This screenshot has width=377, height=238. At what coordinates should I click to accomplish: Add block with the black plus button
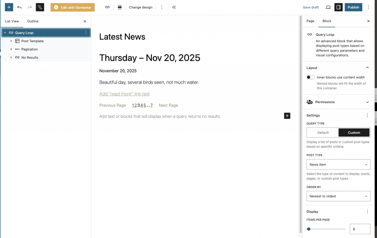(287, 116)
